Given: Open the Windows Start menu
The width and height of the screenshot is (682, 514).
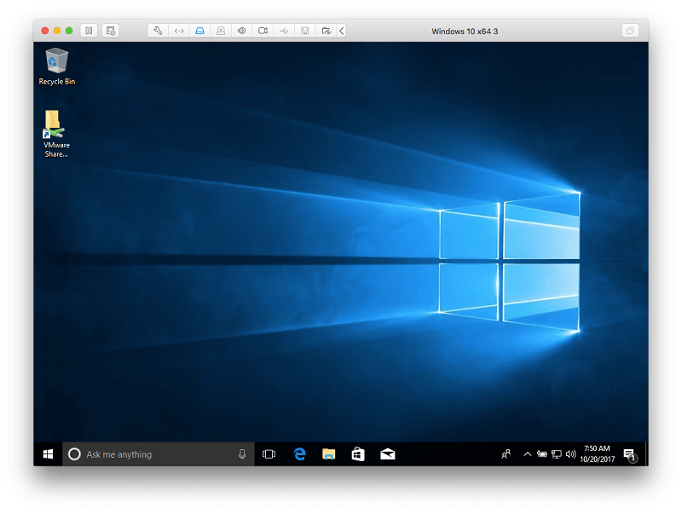Looking at the screenshot, I should tap(48, 454).
